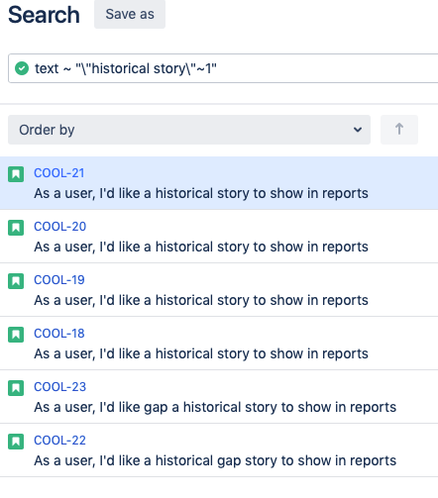438x498 pixels.
Task: Open the COOL-23 issue link
Action: (x=59, y=387)
